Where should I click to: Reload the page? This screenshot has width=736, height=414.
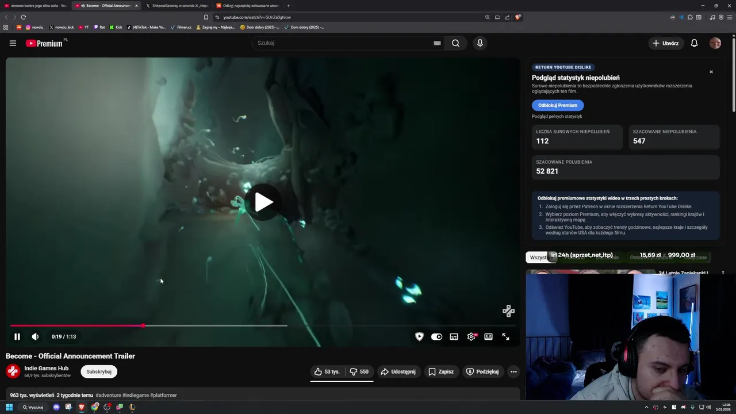click(24, 17)
